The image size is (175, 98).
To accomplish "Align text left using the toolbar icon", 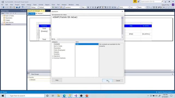I will coord(100,7).
